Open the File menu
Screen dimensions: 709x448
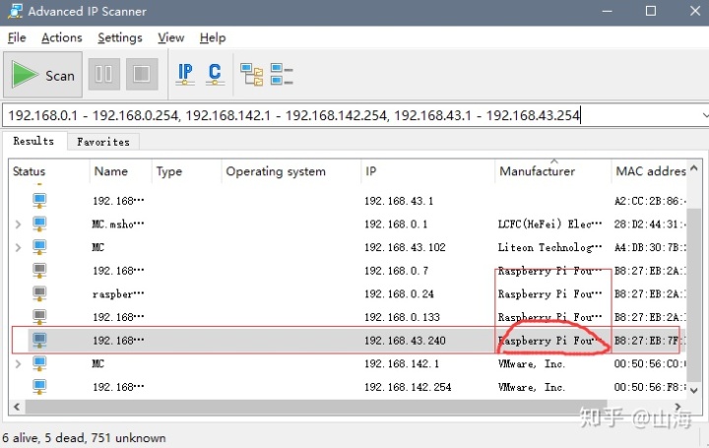coord(17,37)
